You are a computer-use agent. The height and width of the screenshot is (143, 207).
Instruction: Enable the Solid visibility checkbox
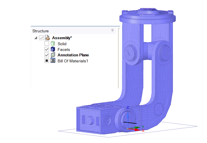click(x=47, y=44)
